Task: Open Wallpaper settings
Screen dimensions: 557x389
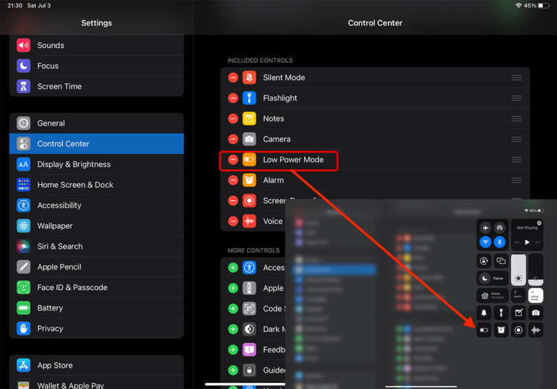Action: [96, 226]
